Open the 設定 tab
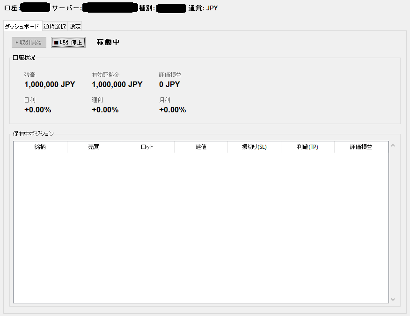 75,26
